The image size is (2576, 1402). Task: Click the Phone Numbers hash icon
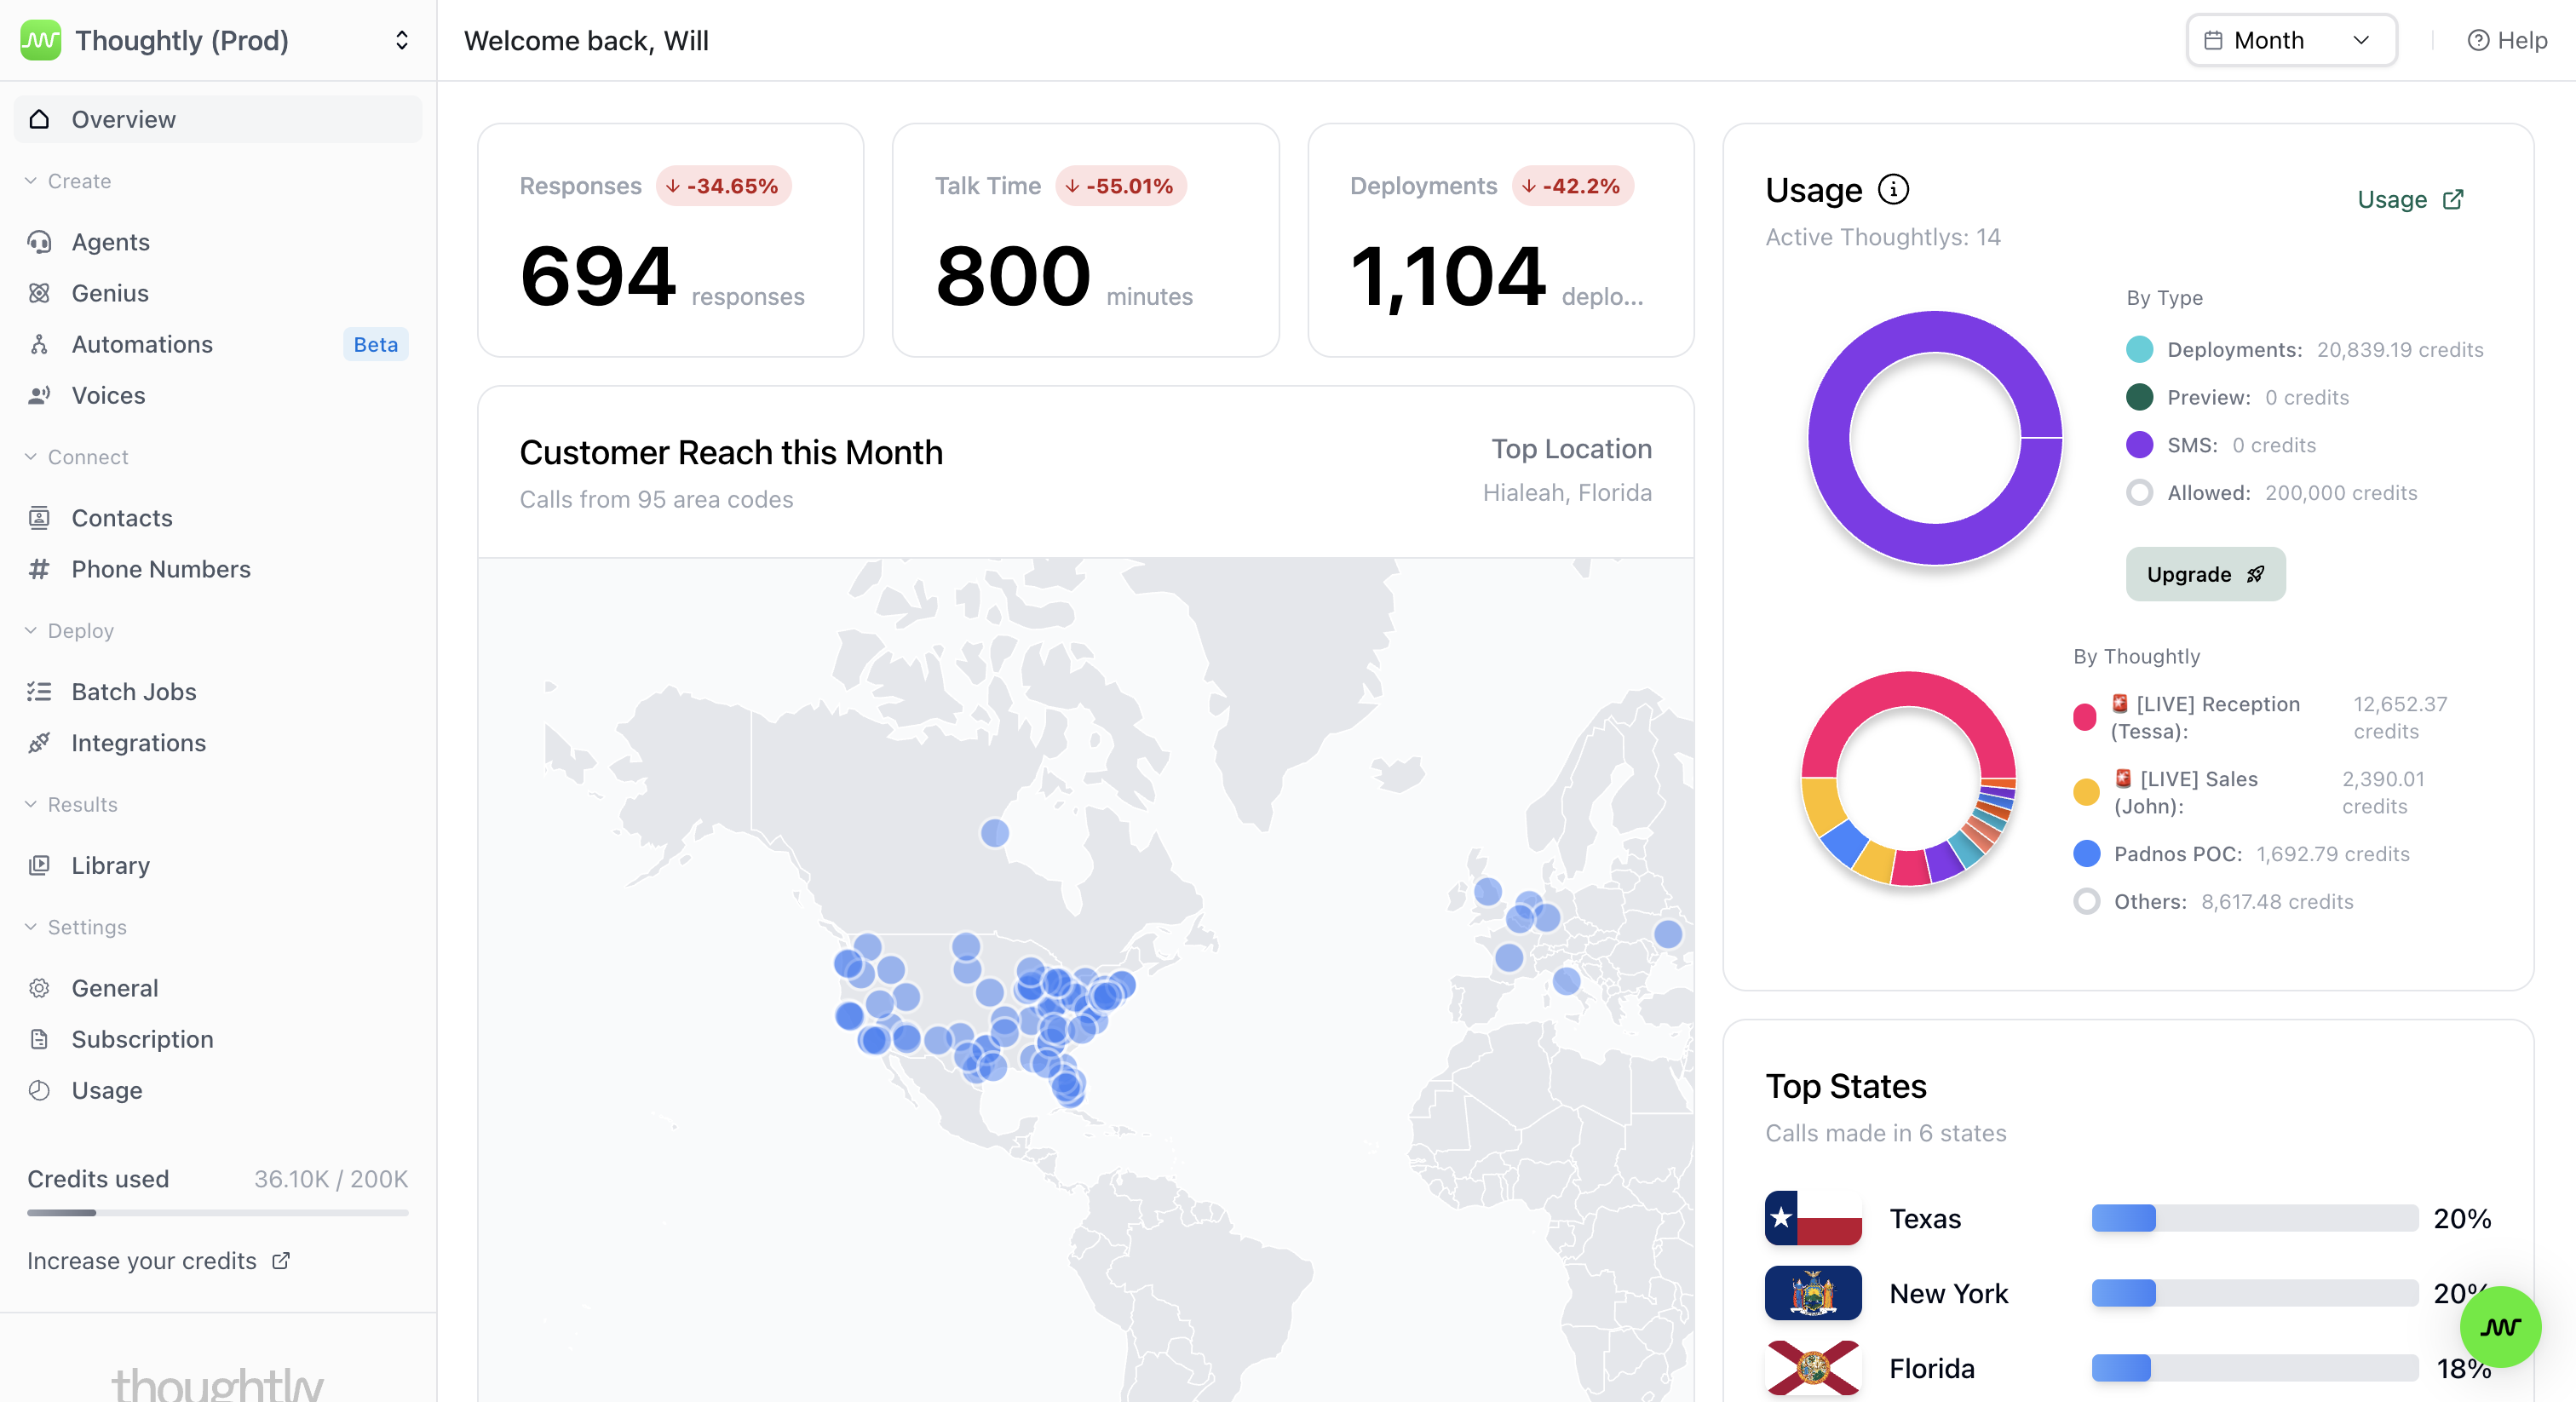click(39, 569)
